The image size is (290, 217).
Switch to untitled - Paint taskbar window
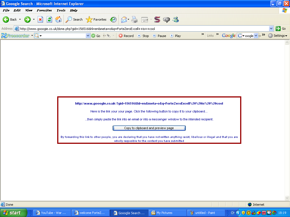pyautogui.click(x=206, y=213)
